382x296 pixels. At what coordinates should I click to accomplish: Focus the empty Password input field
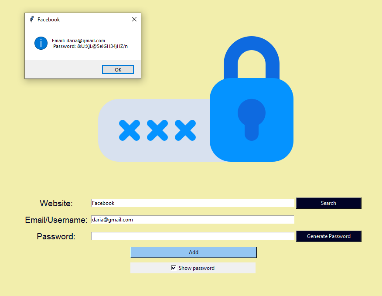pyautogui.click(x=193, y=236)
